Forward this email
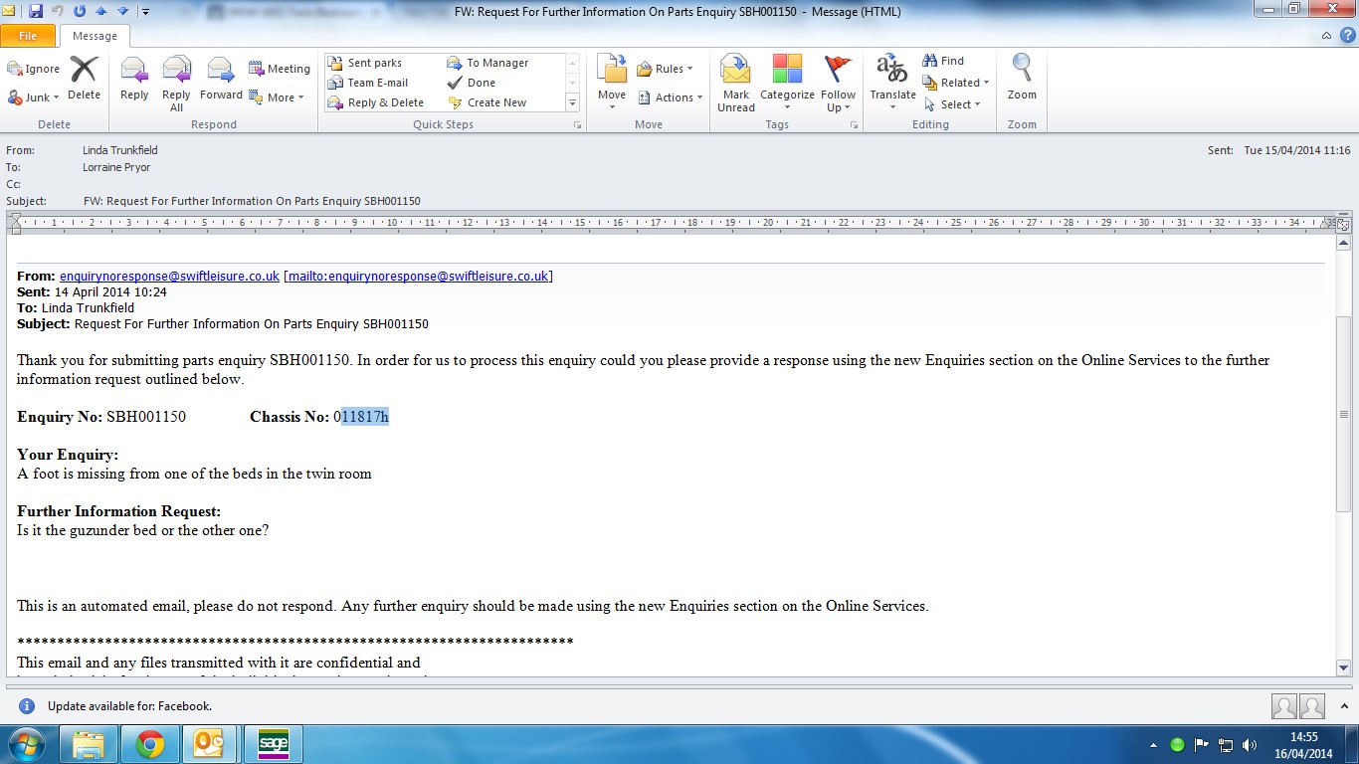The width and height of the screenshot is (1359, 764). pyautogui.click(x=221, y=79)
